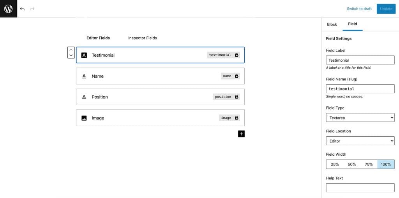Copy the testimonial slug to clipboard
Viewport: 399px width, 198px height.
pos(237,55)
